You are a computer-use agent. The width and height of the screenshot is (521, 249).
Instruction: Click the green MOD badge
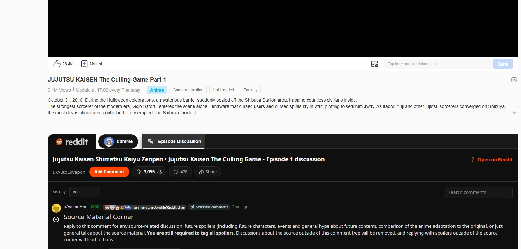pyautogui.click(x=95, y=207)
